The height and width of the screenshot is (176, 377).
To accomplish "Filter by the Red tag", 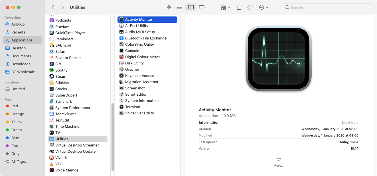I will point(22,106).
